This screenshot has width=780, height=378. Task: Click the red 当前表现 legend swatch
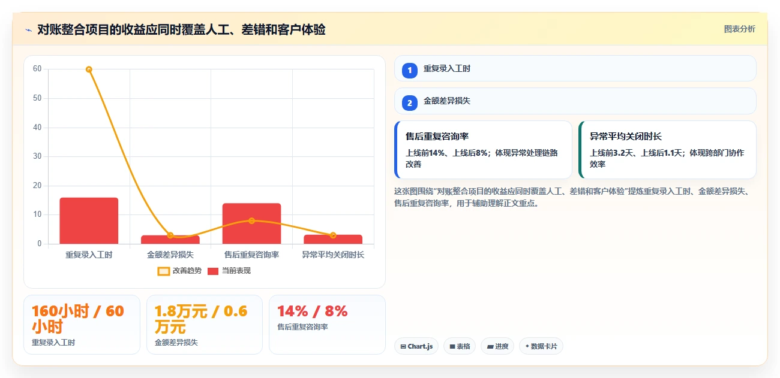point(213,271)
